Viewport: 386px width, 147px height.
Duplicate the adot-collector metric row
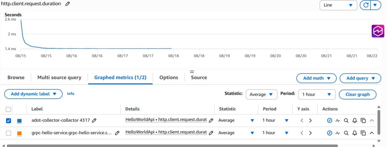point(363,120)
